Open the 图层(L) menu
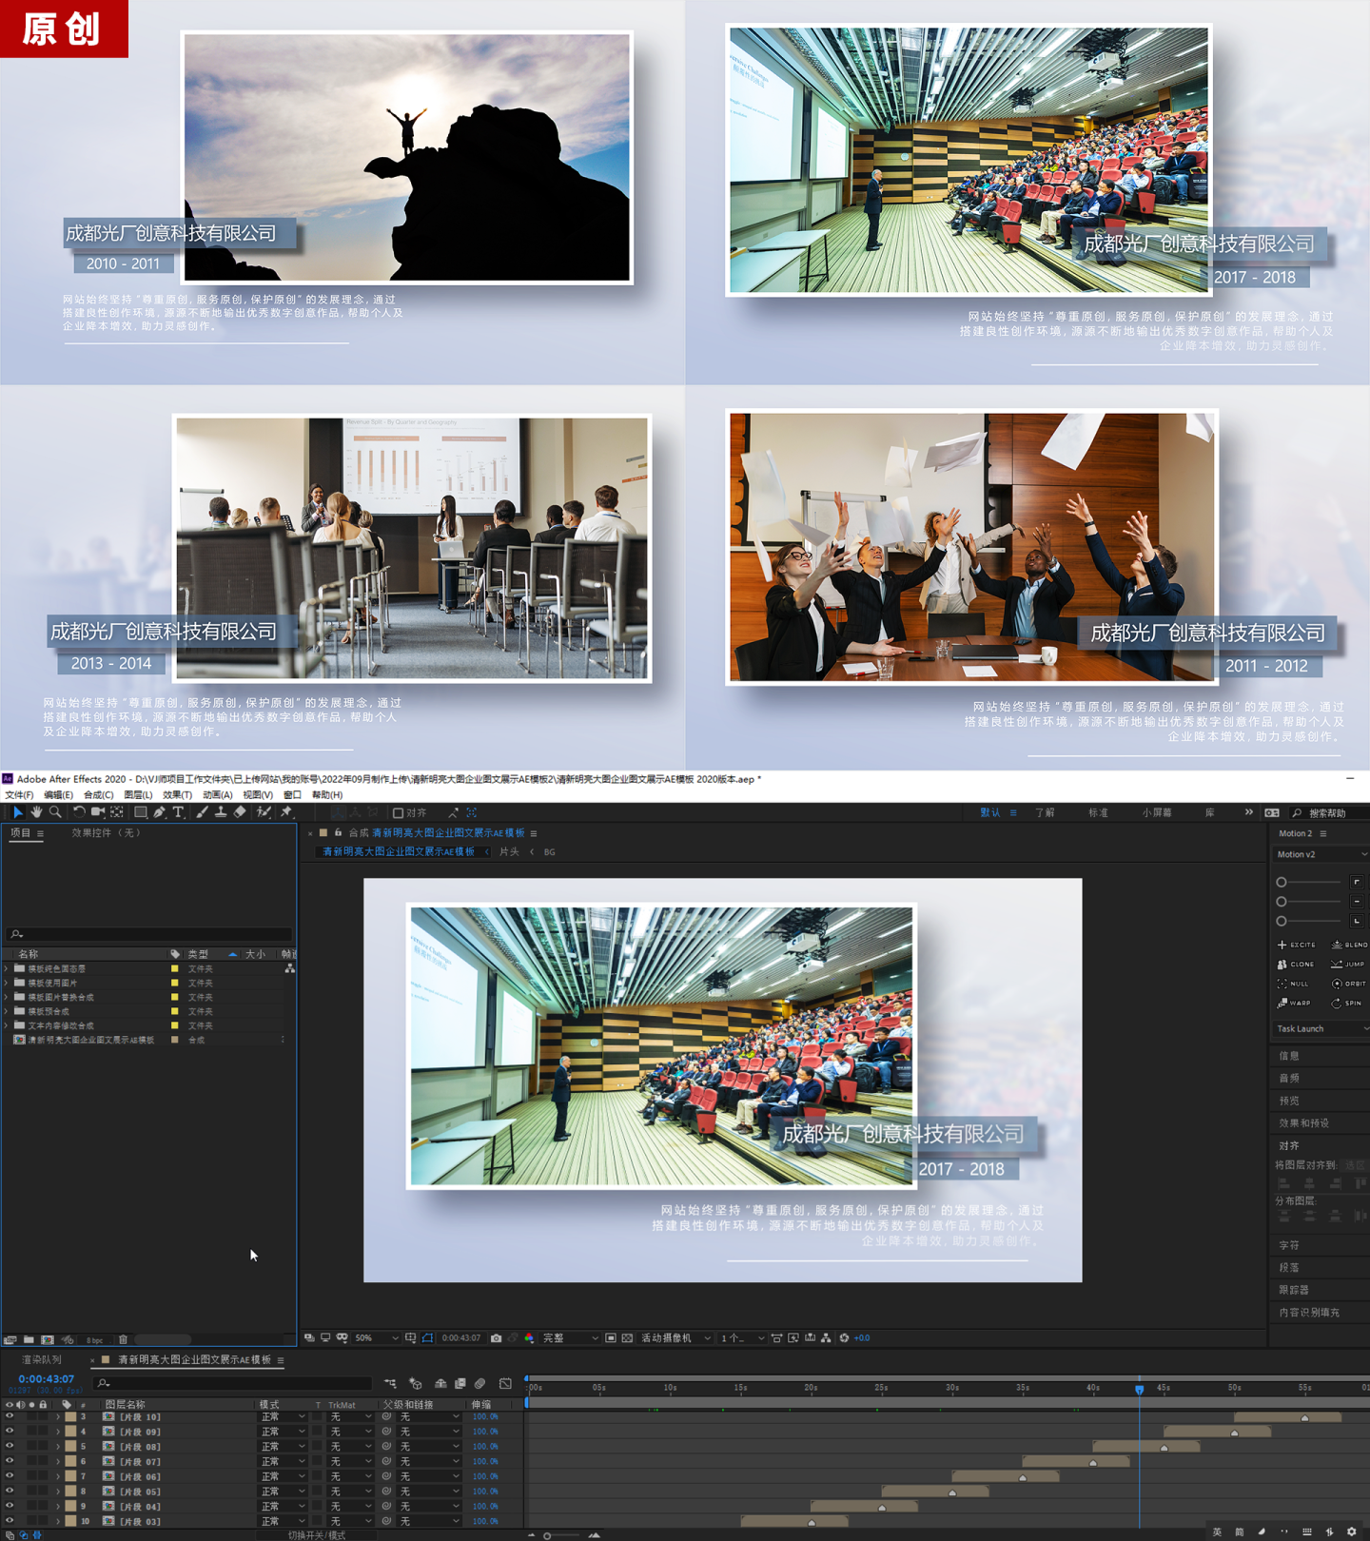Viewport: 1370px width, 1541px height. click(x=138, y=795)
